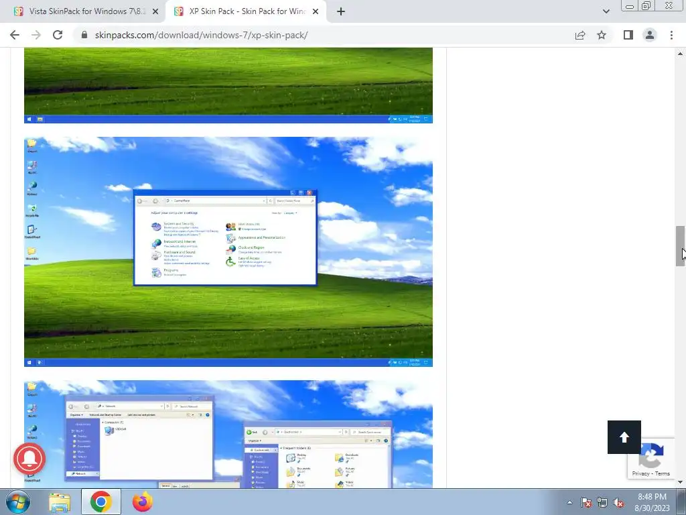686x515 pixels.
Task: Click the page vertical scrollbar thumb
Action: tap(680, 246)
